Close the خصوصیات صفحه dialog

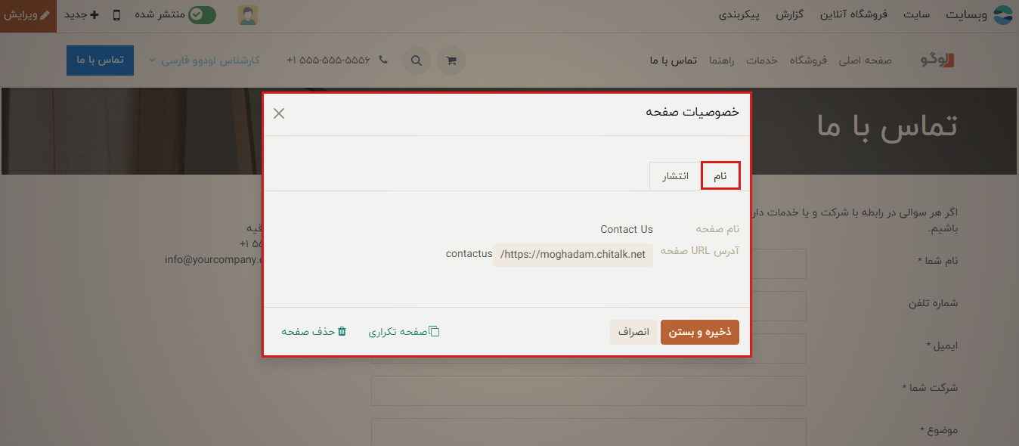click(279, 113)
